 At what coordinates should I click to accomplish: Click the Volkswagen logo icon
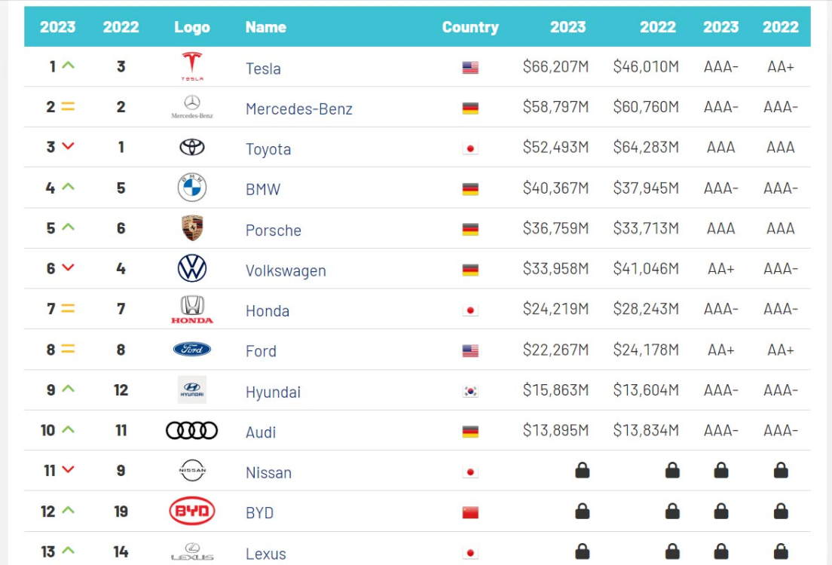[192, 269]
